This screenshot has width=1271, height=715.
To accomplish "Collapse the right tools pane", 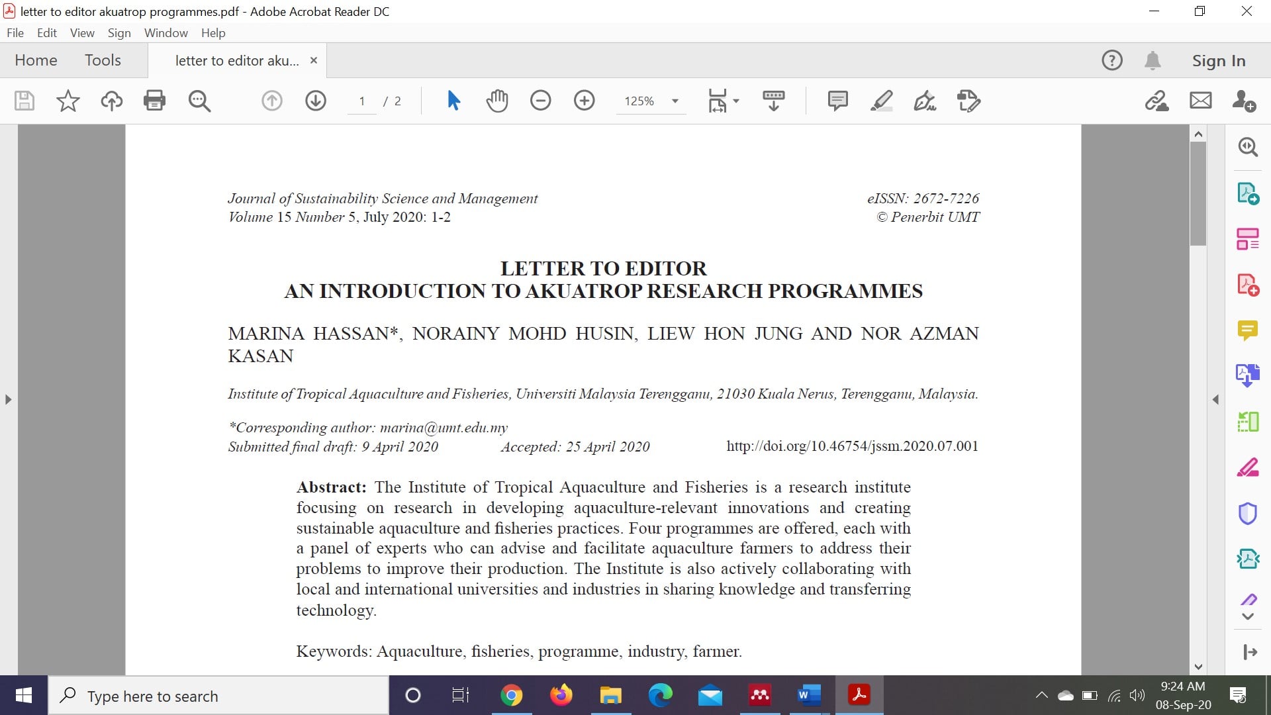I will point(1215,399).
